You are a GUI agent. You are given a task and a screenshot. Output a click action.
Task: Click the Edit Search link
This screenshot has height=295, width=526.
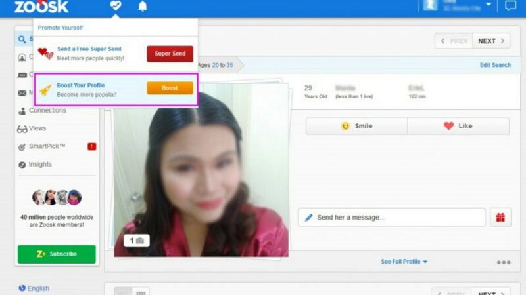pos(495,65)
